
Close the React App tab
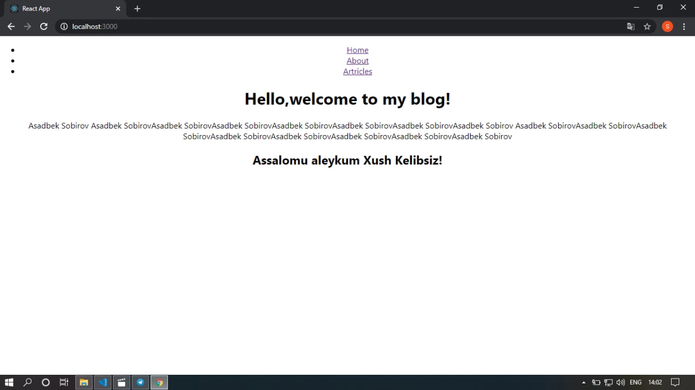tap(118, 9)
